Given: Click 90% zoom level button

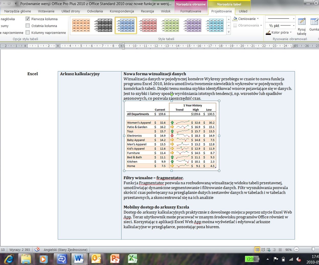Looking at the screenshot, I should pos(288,250).
